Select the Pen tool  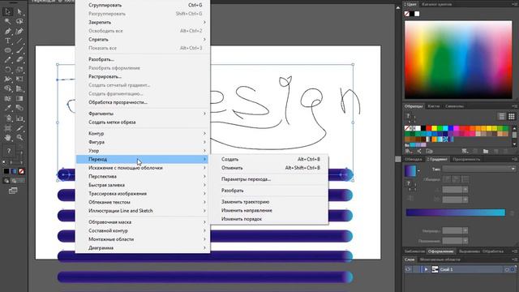coord(7,31)
